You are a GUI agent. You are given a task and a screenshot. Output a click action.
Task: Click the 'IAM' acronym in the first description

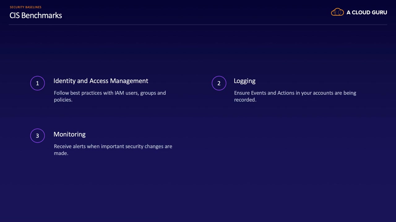pos(119,93)
